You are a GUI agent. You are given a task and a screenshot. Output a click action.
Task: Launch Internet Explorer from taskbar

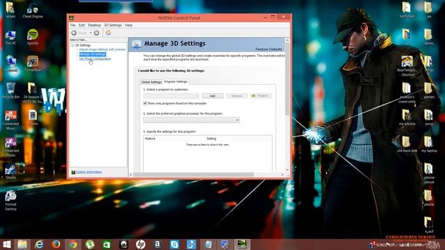tap(39, 244)
